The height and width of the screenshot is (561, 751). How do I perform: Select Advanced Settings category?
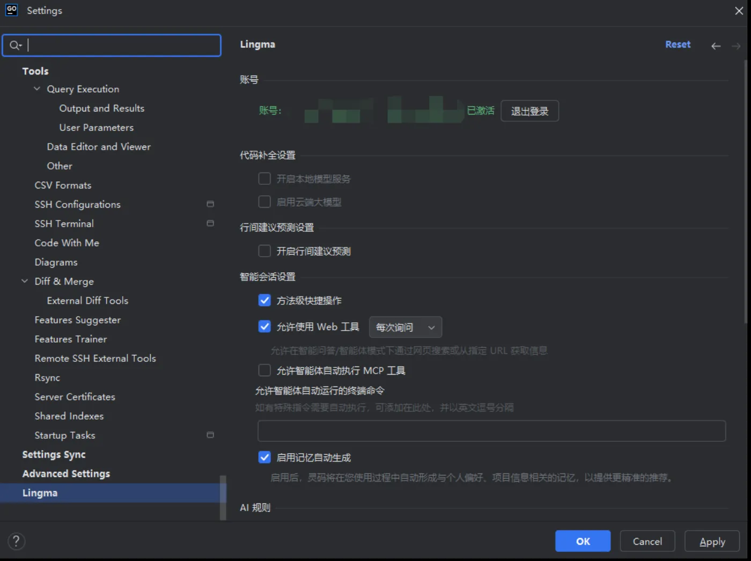[x=66, y=473]
